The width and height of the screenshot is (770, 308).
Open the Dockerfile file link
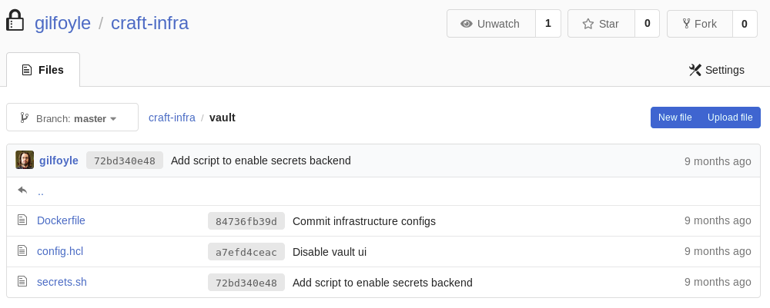point(61,220)
